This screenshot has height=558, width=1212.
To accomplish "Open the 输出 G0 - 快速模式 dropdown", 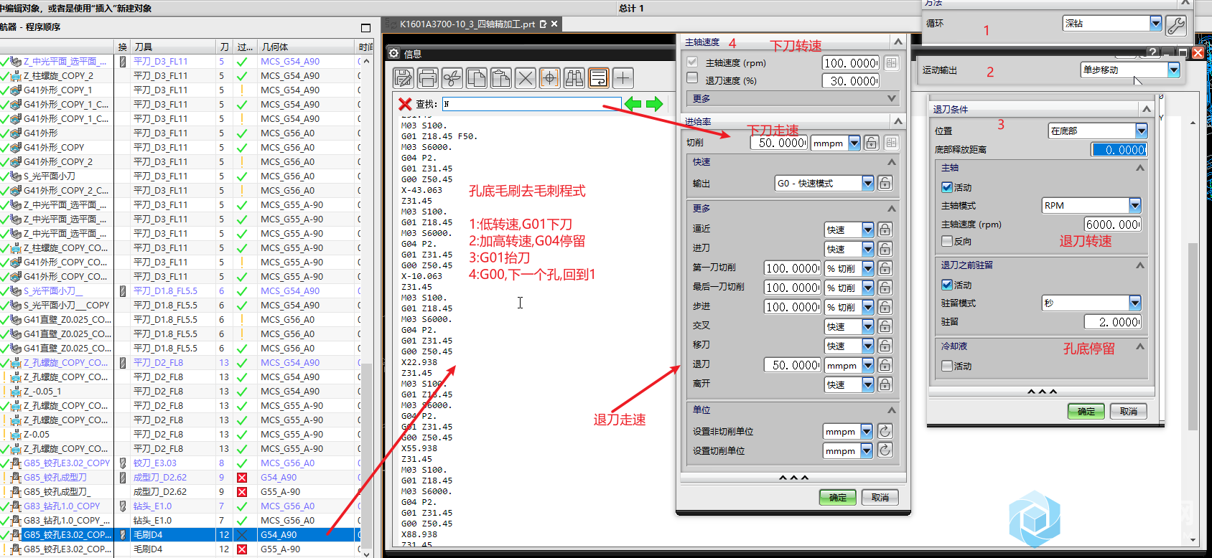I will [x=824, y=183].
